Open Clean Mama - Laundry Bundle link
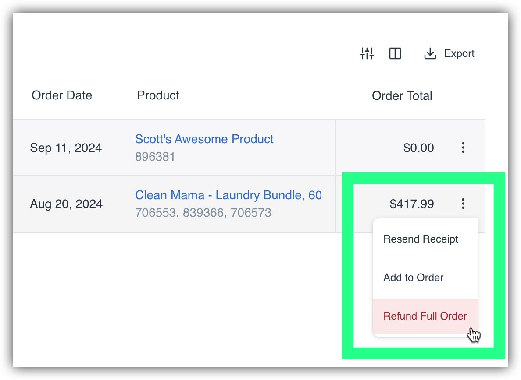Image resolution: width=521 pixels, height=380 pixels. tap(228, 195)
